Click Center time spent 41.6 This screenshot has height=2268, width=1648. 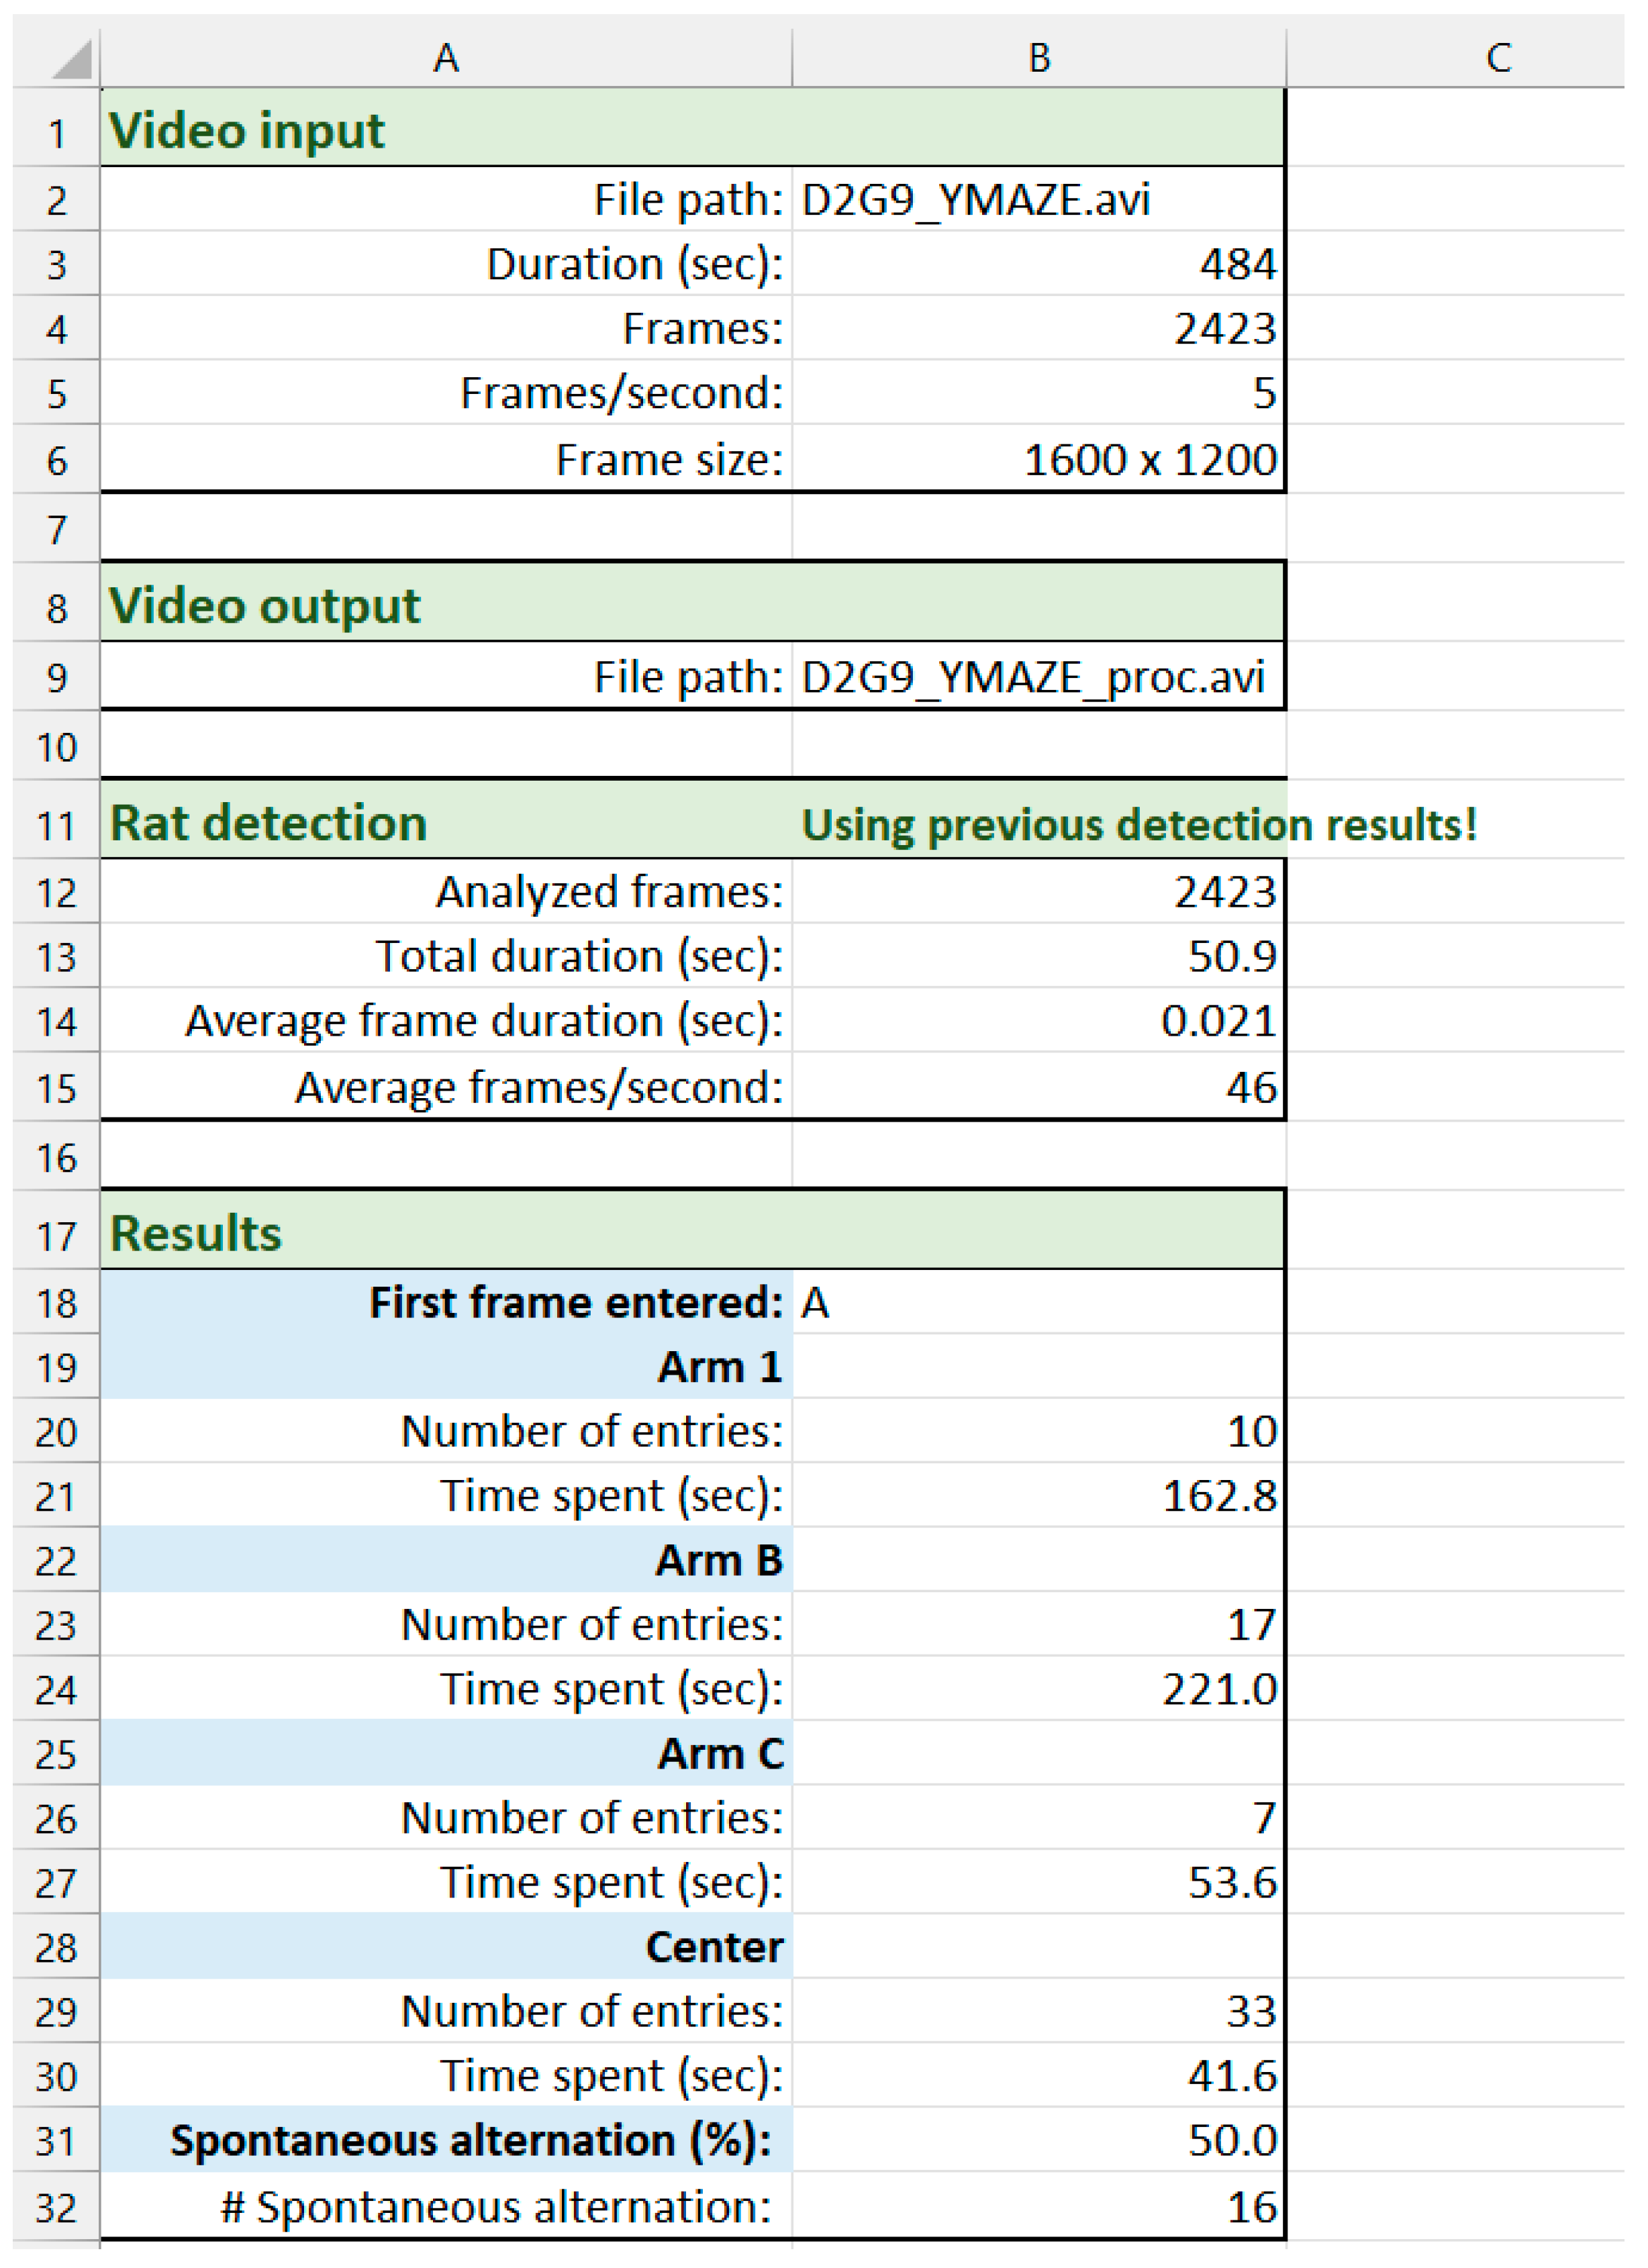1038,2075
